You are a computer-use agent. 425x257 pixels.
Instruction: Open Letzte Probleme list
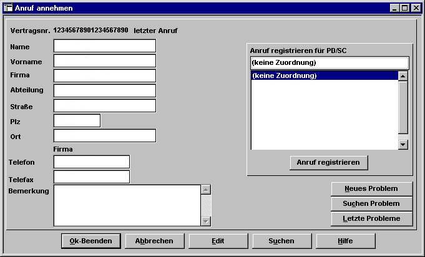click(x=372, y=218)
